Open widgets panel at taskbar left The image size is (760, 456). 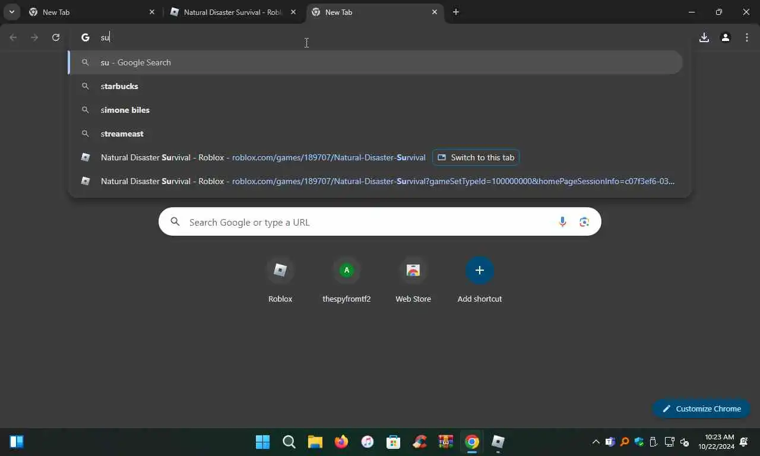17,442
